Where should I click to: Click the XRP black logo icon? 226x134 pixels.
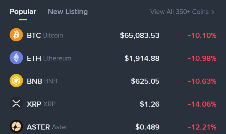(x=16, y=104)
